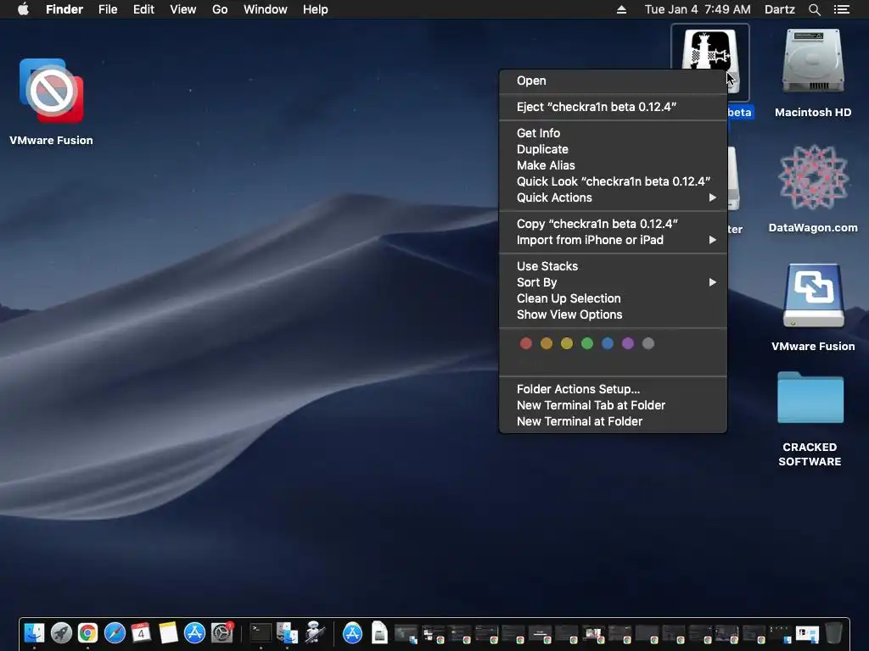Open the View menu
This screenshot has width=869, height=651.
[x=183, y=9]
